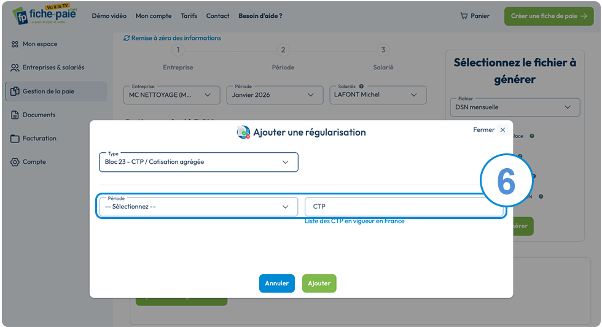This screenshot has height=327, width=602.
Task: Expand the Période Janvier 2026 dropdown
Action: 275,94
